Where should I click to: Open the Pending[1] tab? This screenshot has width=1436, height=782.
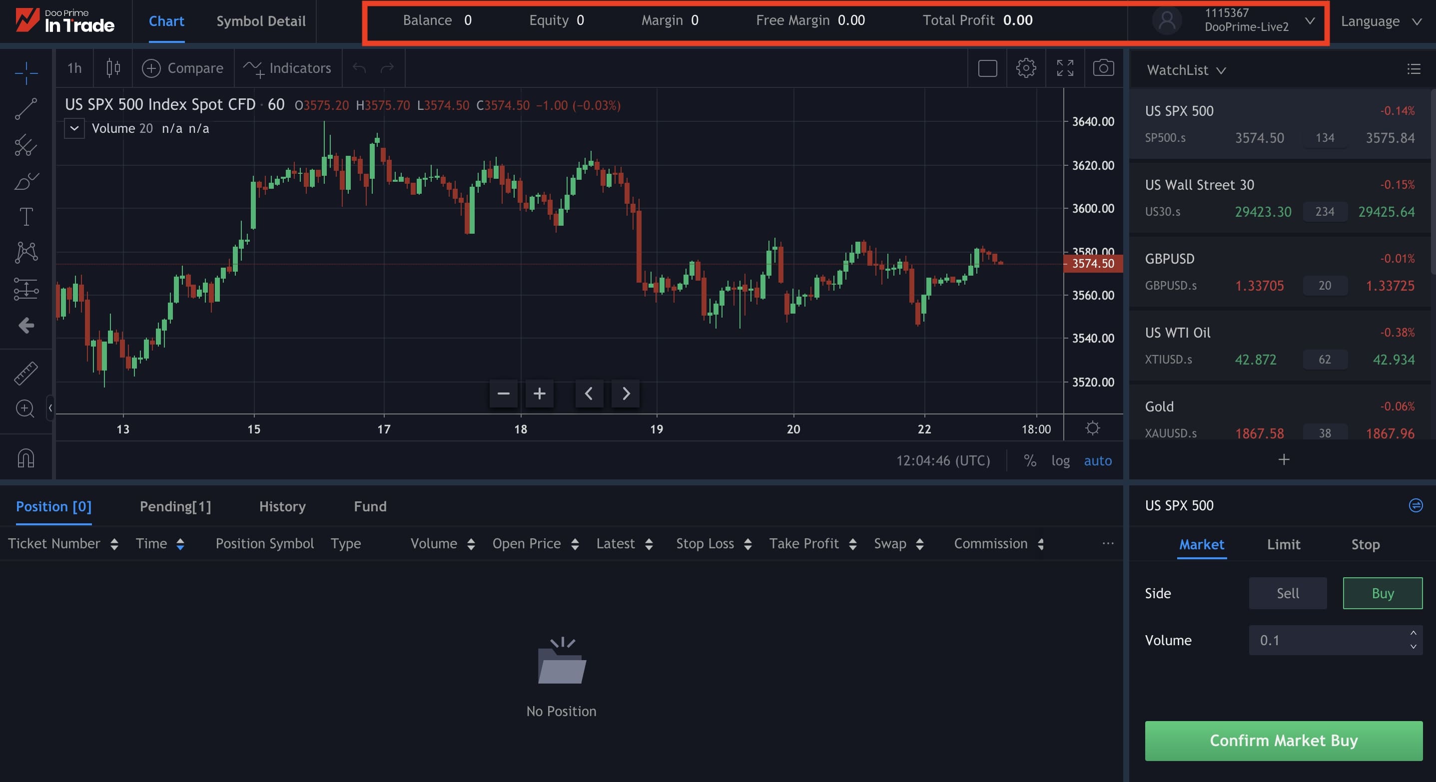pyautogui.click(x=175, y=506)
